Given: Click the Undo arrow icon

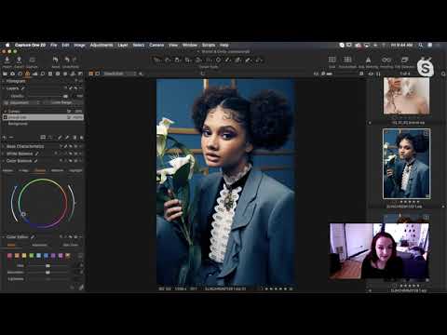Looking at the screenshot, I should (67, 60).
